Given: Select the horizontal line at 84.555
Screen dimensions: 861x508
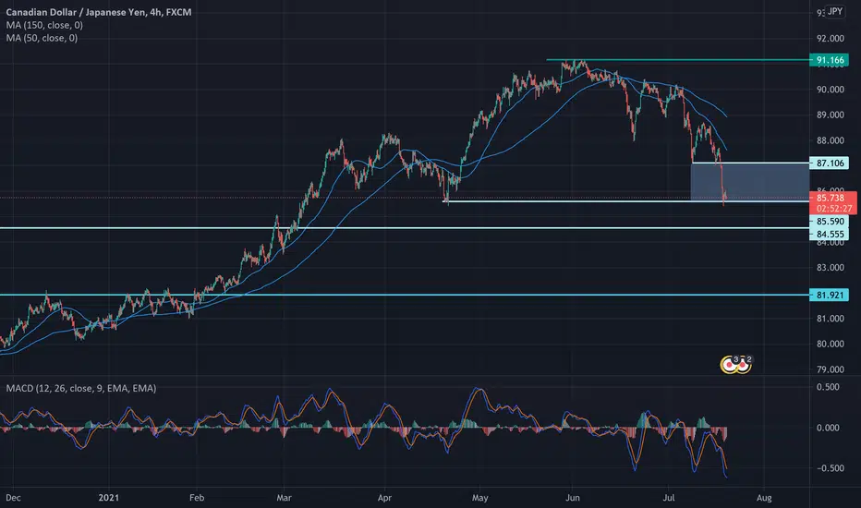Looking at the screenshot, I should pyautogui.click(x=405, y=228).
